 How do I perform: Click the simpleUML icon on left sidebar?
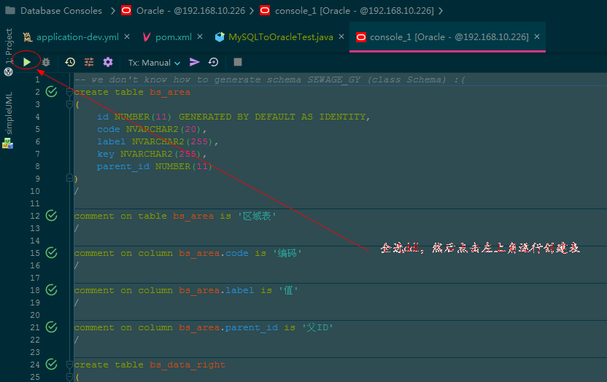click(8, 144)
